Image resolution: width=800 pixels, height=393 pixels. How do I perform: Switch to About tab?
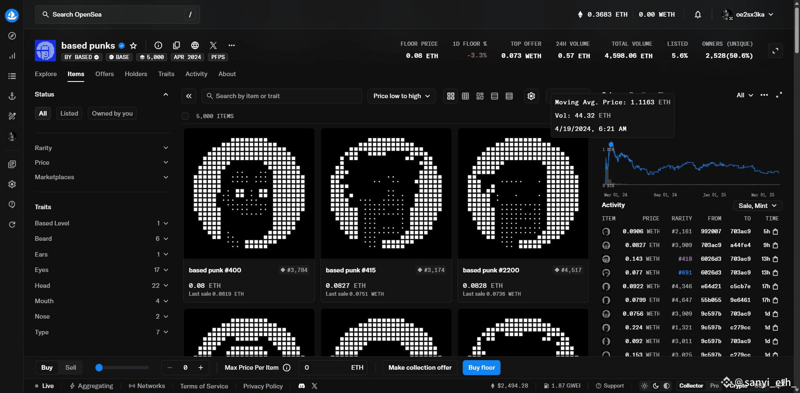(x=227, y=74)
